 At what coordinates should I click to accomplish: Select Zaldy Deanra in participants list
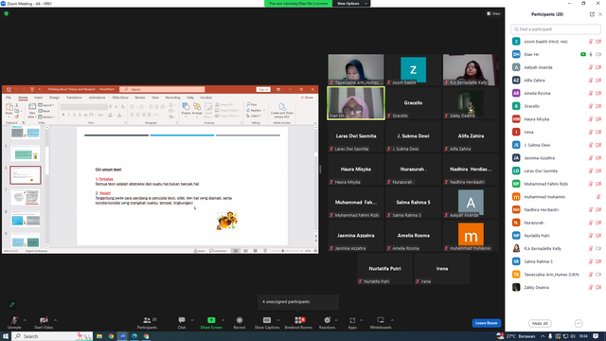pos(556,287)
